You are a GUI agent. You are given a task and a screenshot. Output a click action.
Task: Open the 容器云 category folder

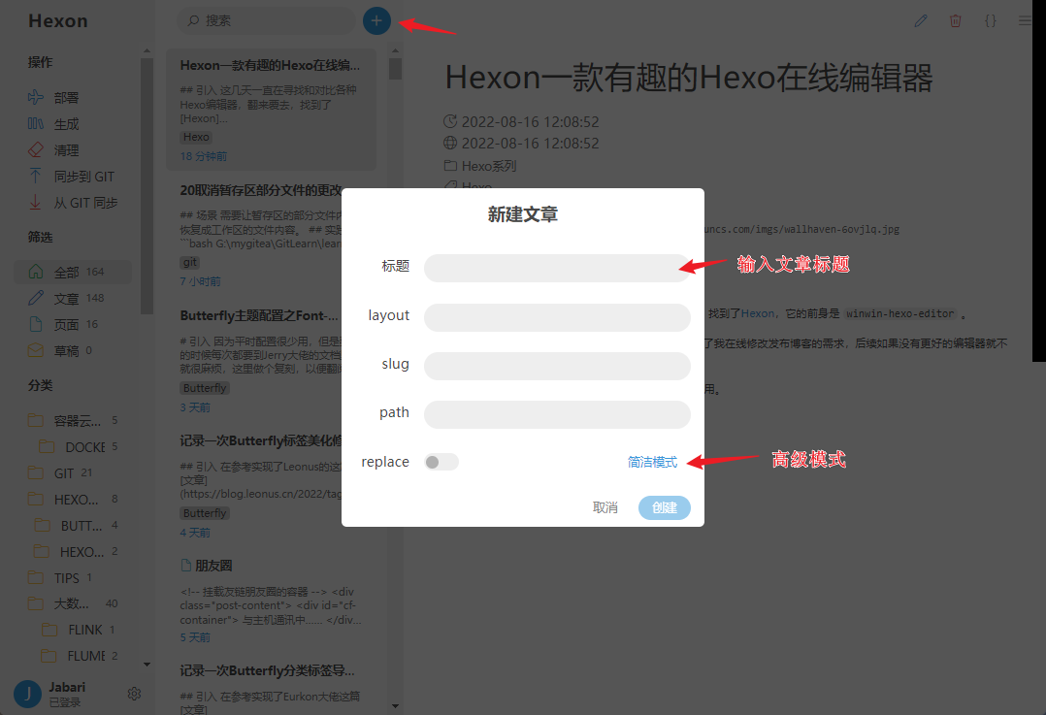(73, 420)
